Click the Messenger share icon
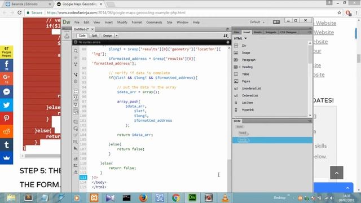Image resolution: width=361 pixels, height=203 pixels. coord(6,92)
